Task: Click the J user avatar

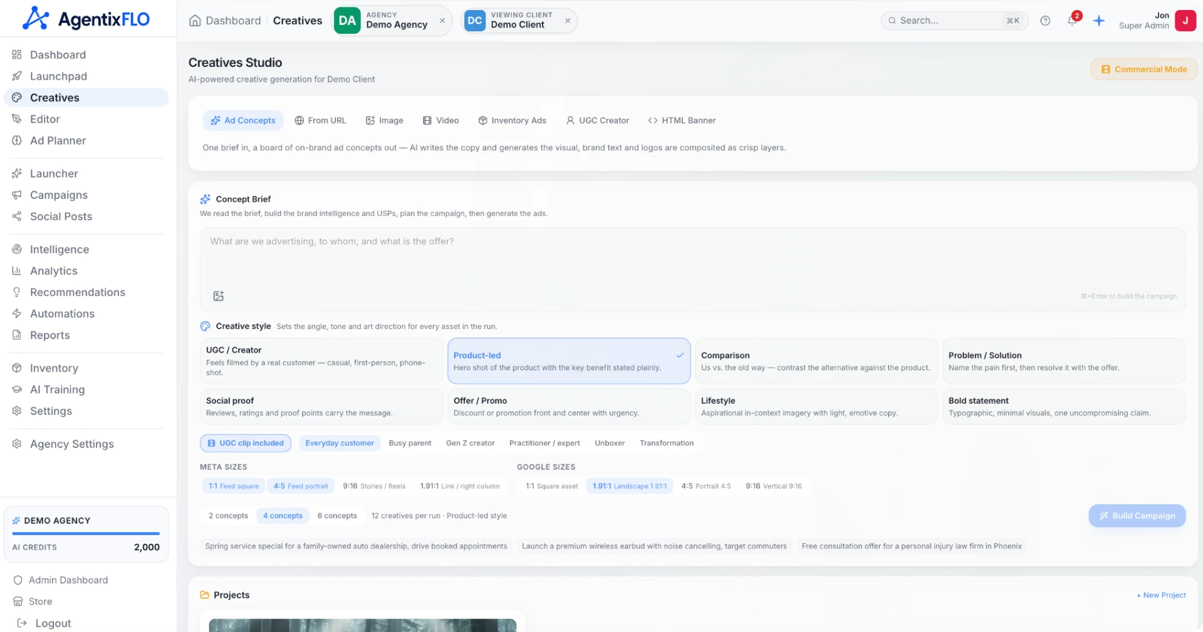Action: (1185, 21)
